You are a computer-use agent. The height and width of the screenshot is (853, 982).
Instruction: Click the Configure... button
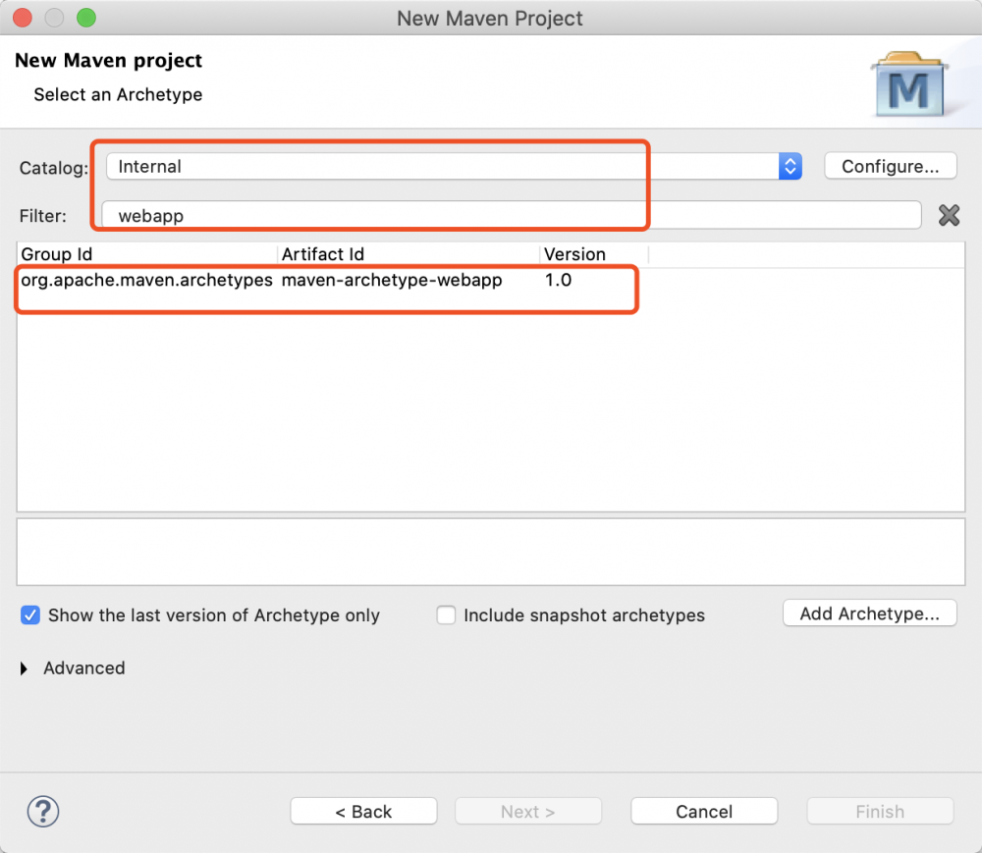coord(890,167)
